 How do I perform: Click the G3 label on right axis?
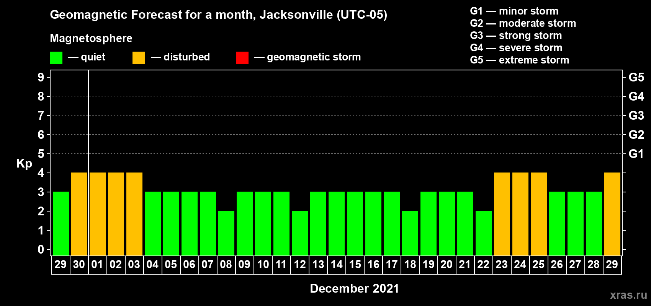pyautogui.click(x=636, y=116)
